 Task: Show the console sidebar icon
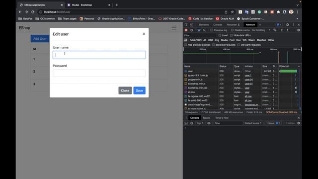(x=186, y=123)
